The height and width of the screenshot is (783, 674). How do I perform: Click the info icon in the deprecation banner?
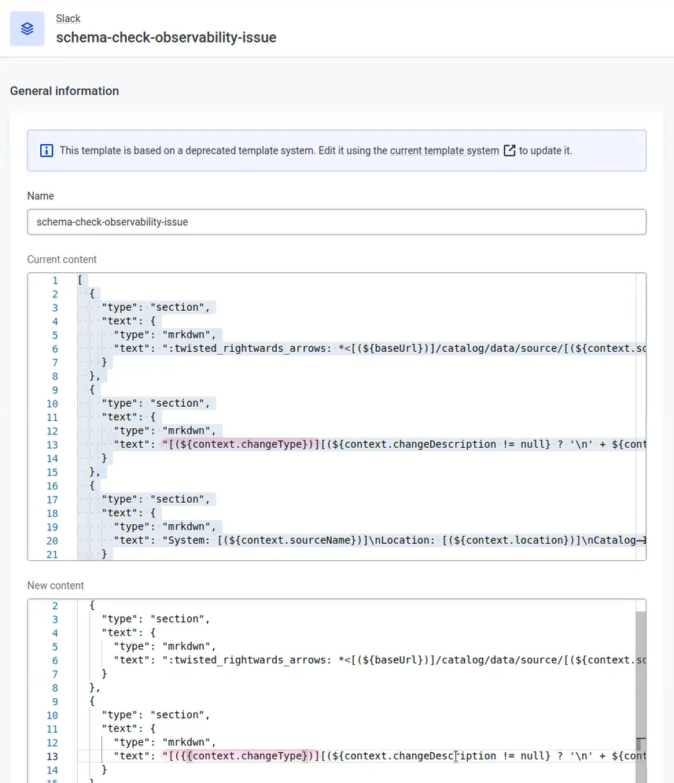coord(46,150)
